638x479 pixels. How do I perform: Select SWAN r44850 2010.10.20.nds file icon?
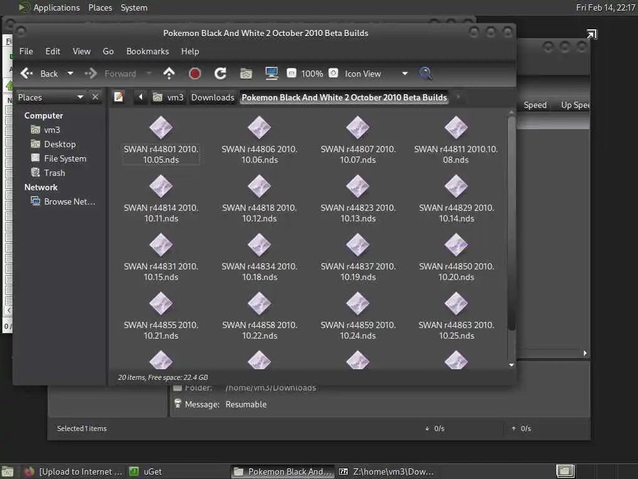tap(456, 244)
